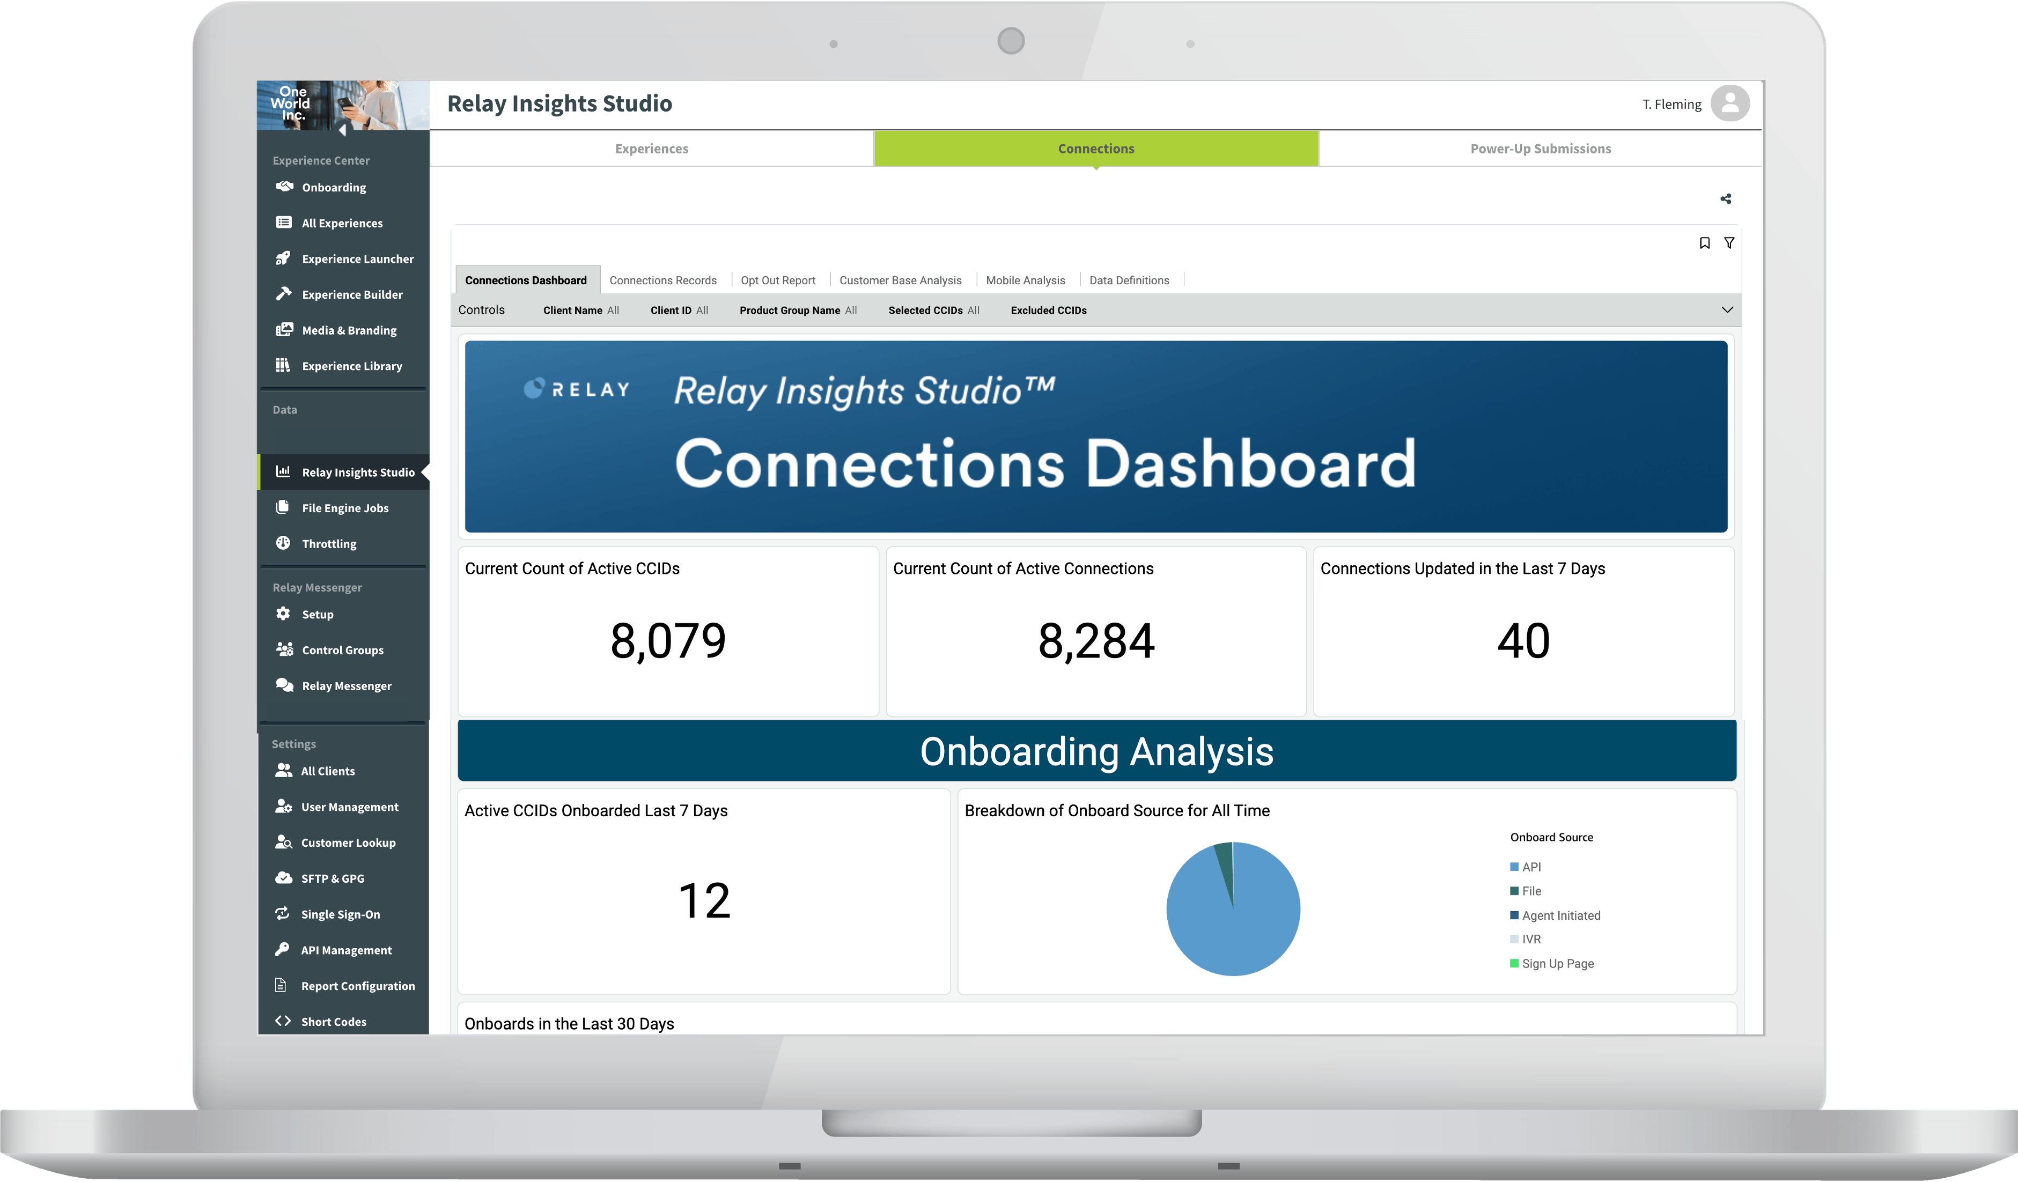Click the API Management key icon

[282, 949]
